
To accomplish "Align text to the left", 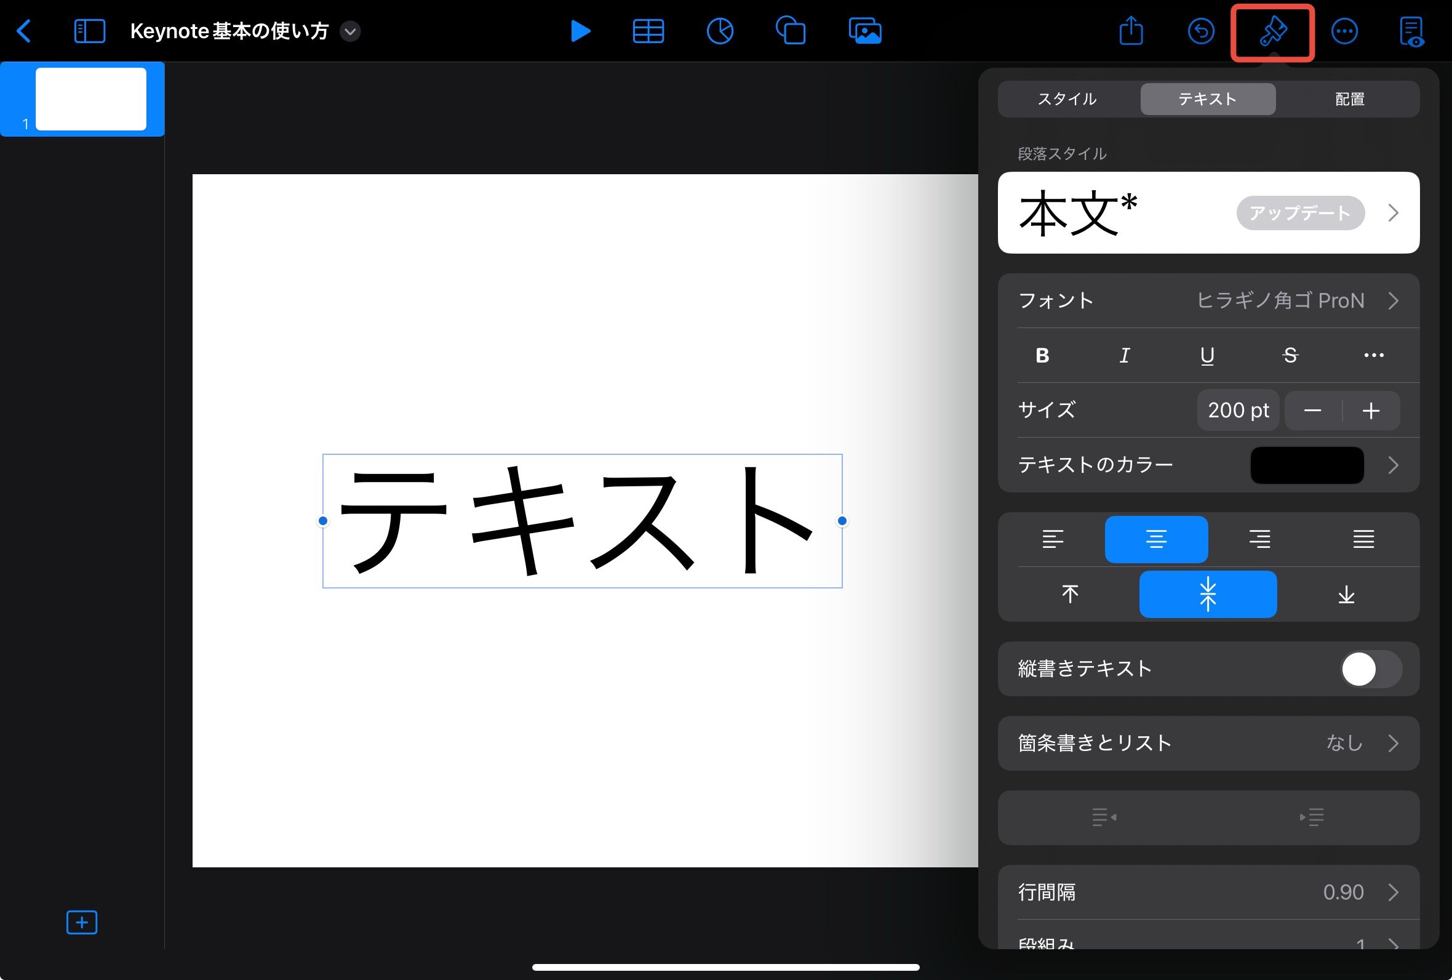I will (x=1053, y=539).
